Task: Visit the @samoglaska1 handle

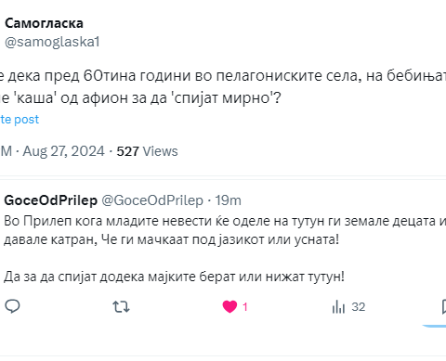Action: [52, 42]
